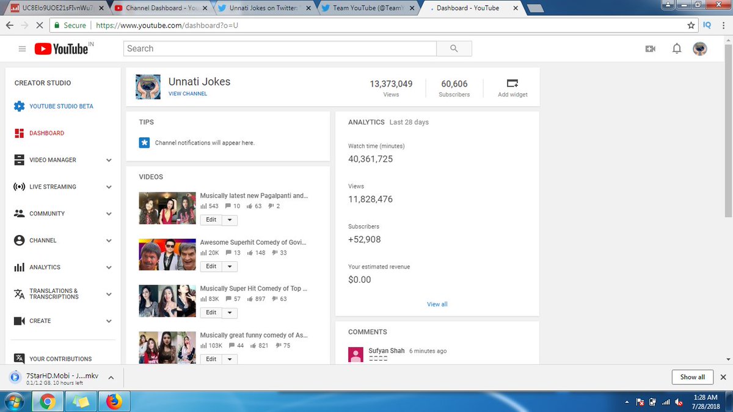
Task: Click the VIEW CHANNEL link
Action: [188, 94]
